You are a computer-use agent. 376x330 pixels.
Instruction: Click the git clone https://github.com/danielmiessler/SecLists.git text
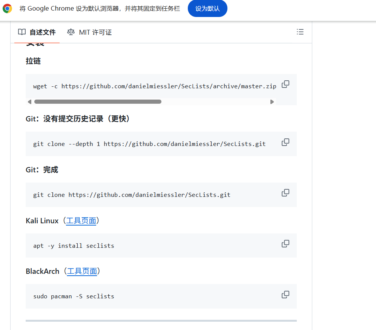[x=132, y=195]
